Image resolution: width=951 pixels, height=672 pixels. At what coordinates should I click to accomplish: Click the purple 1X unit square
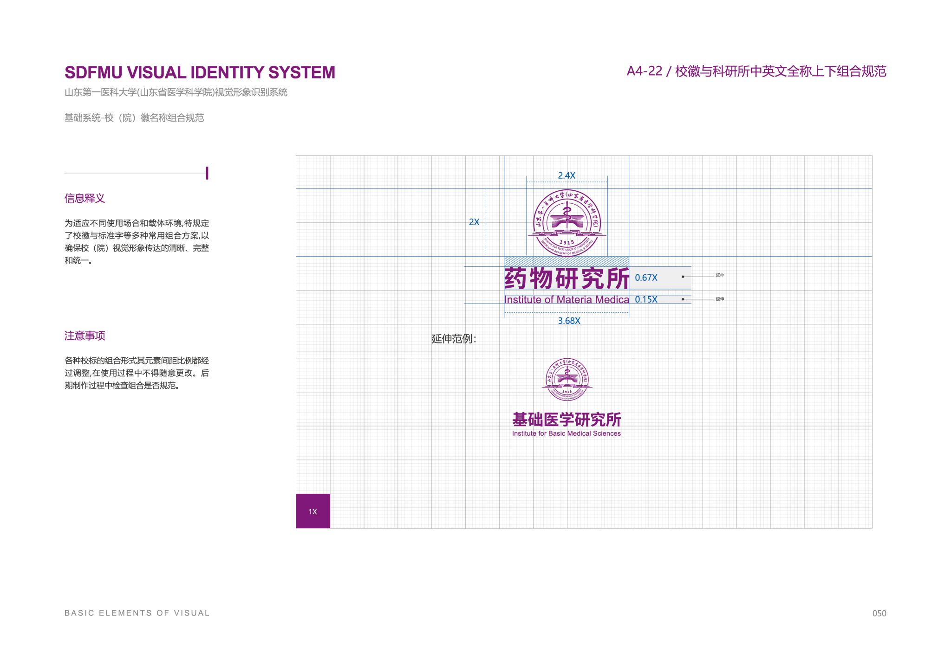click(x=313, y=511)
